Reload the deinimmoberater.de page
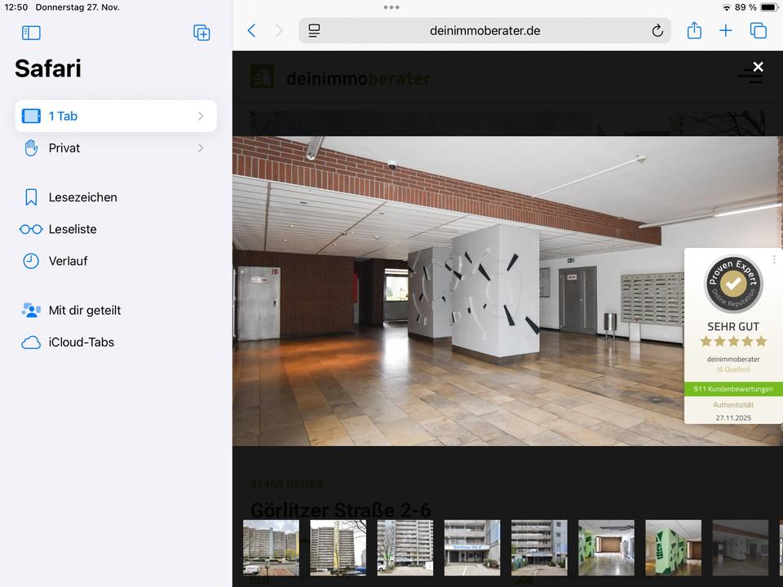 (657, 30)
